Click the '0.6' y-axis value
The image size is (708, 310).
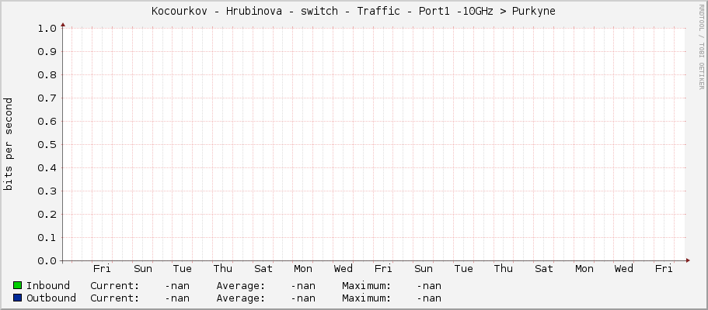[47, 121]
